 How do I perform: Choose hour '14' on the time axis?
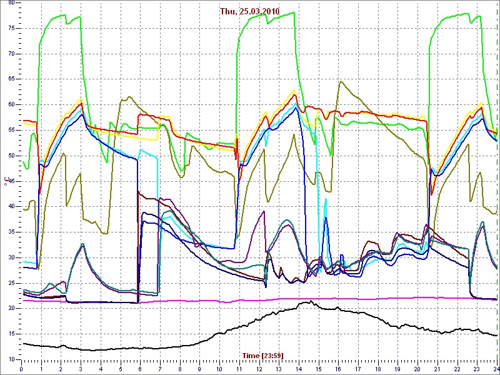click(299, 369)
